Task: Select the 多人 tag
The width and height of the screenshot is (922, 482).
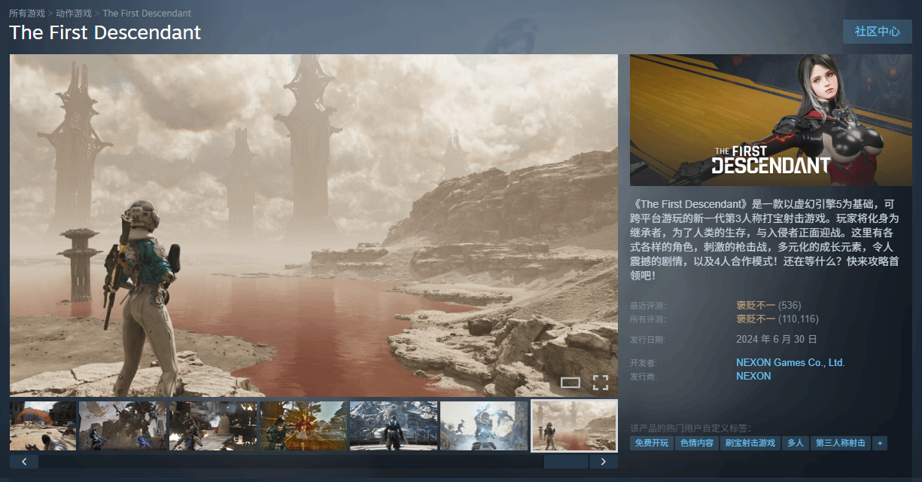Action: (795, 443)
